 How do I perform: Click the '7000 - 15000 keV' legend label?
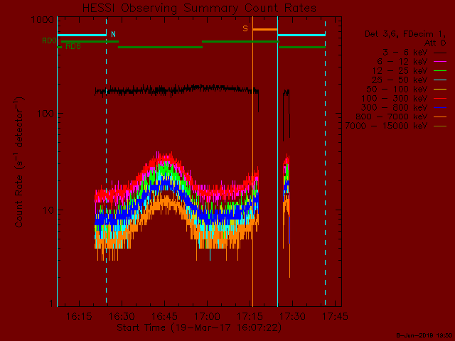(x=386, y=126)
